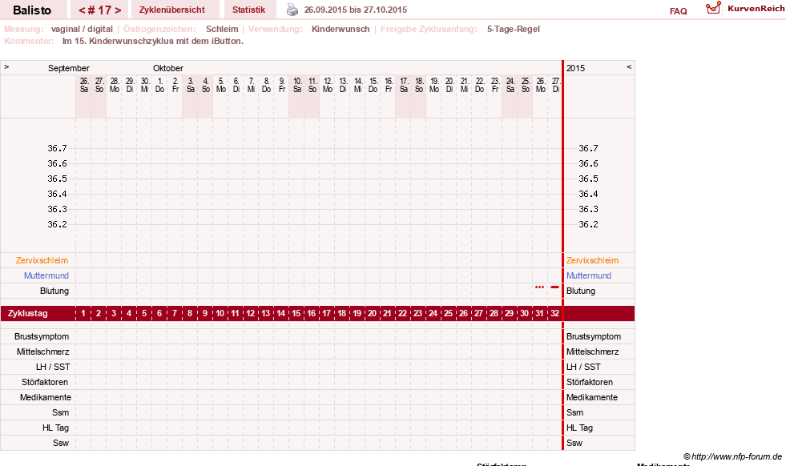Click the Balisto user name
Image resolution: width=786 pixels, height=466 pixels.
pyautogui.click(x=32, y=10)
